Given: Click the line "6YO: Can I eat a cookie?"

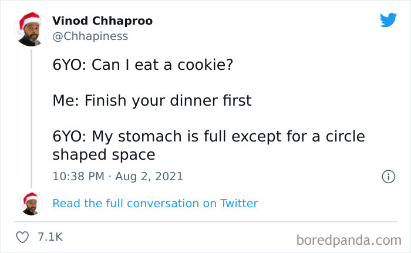Looking at the screenshot, I should click(x=143, y=65).
